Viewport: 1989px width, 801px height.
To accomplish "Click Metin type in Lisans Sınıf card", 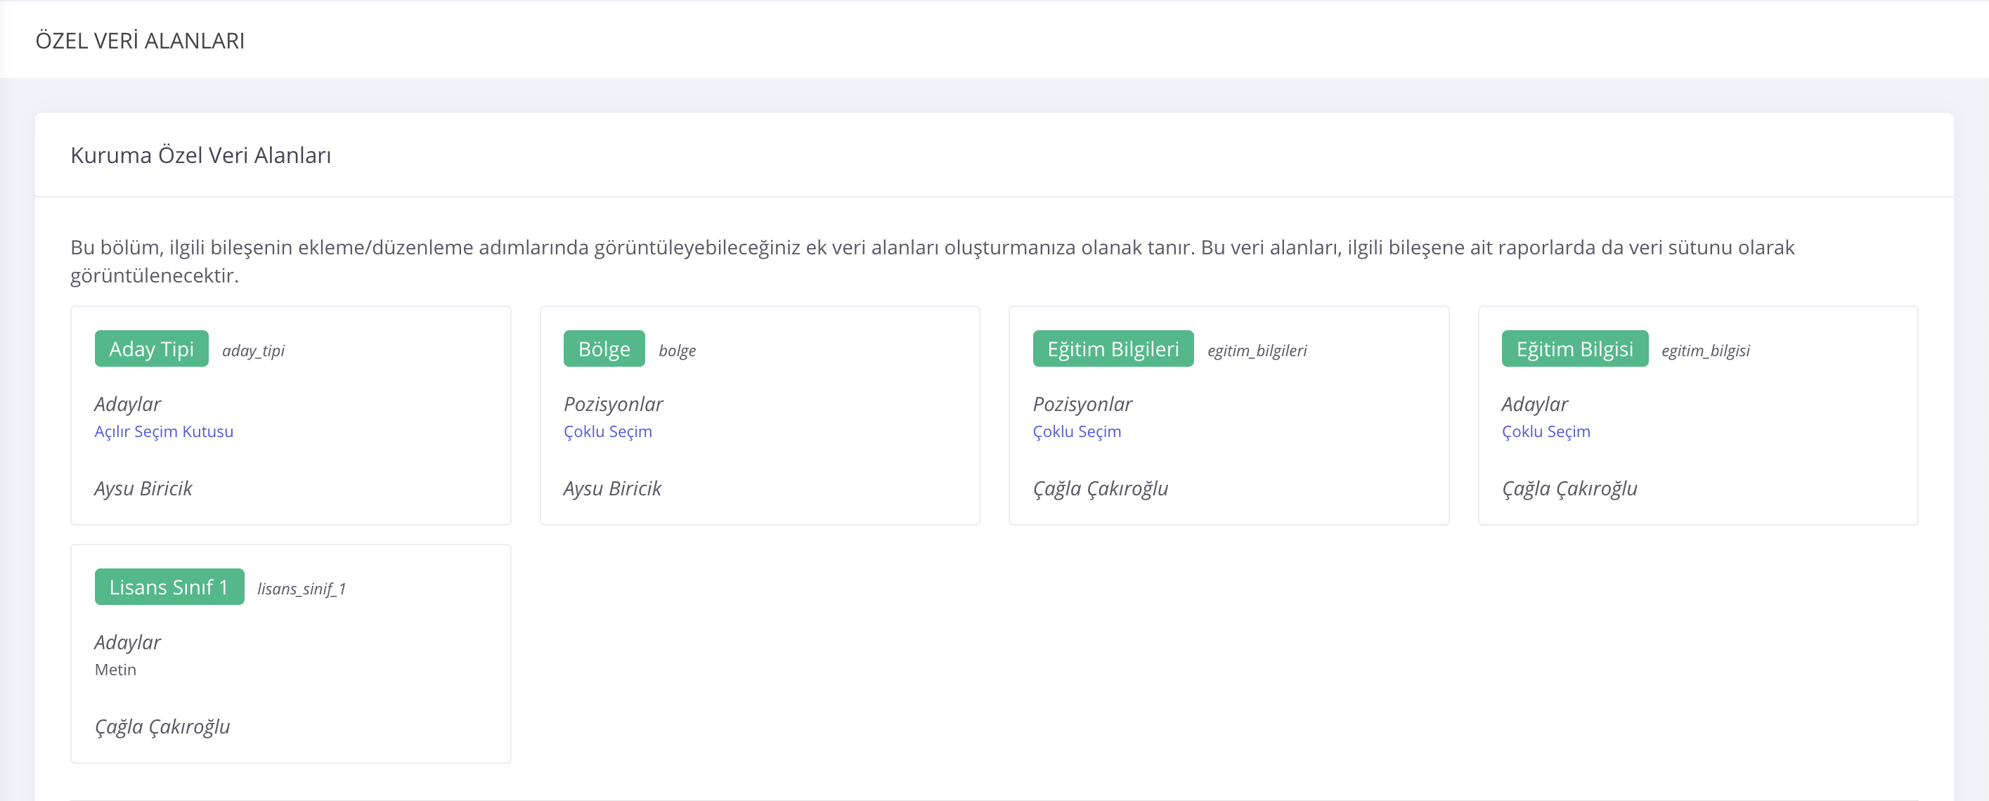I will (x=115, y=670).
